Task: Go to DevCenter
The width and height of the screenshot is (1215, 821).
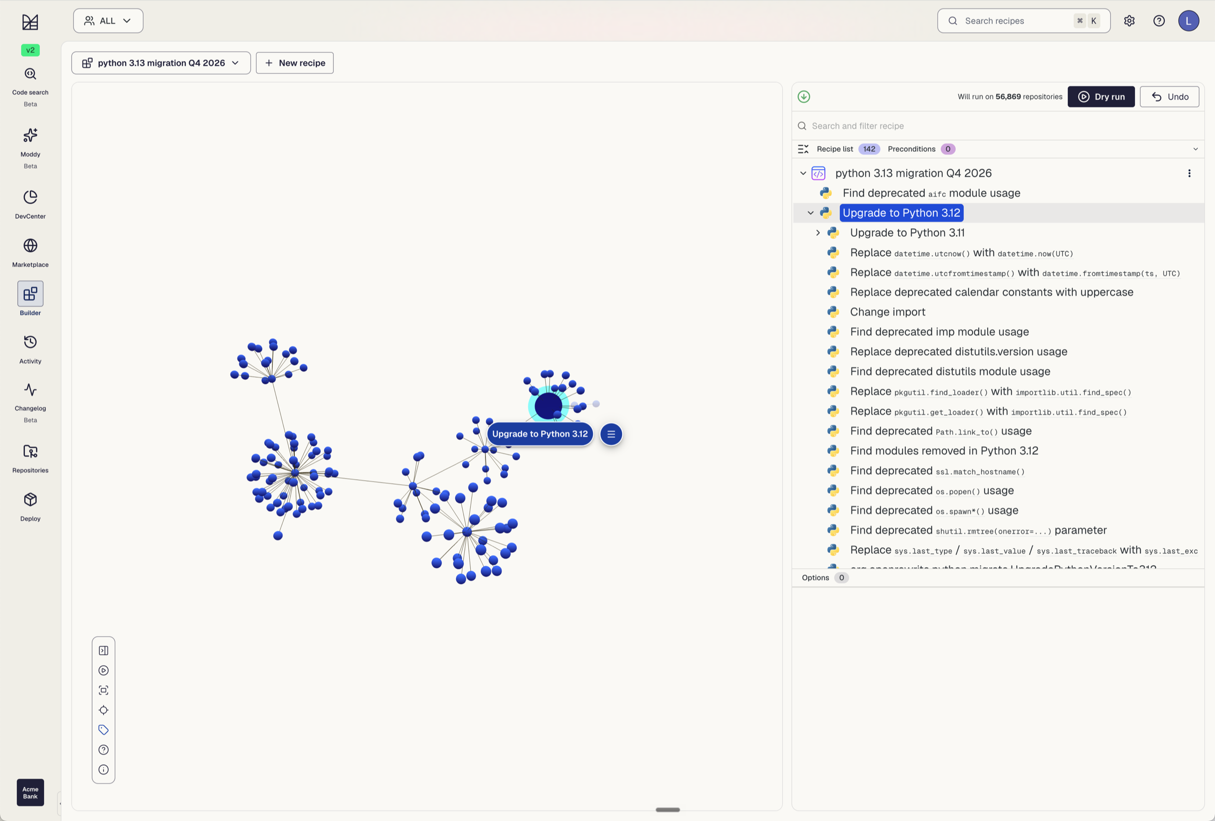Action: coord(30,204)
